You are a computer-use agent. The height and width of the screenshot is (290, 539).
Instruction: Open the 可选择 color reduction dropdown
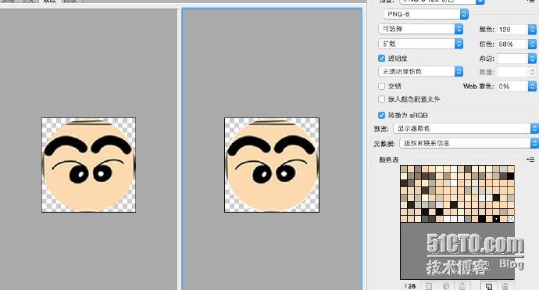pyautogui.click(x=421, y=29)
